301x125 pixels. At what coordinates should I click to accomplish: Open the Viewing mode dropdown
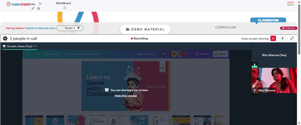click(53, 54)
